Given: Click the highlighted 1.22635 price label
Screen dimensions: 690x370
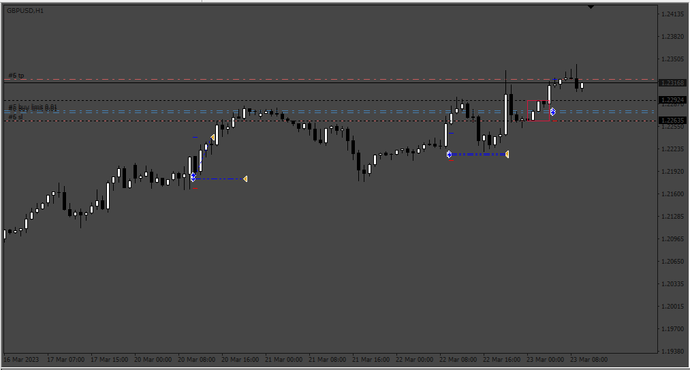Looking at the screenshot, I should pyautogui.click(x=673, y=120).
